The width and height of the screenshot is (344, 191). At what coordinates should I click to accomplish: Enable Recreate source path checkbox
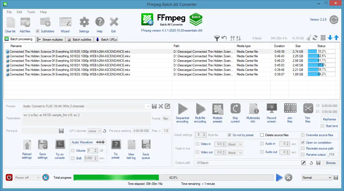coord(303,148)
